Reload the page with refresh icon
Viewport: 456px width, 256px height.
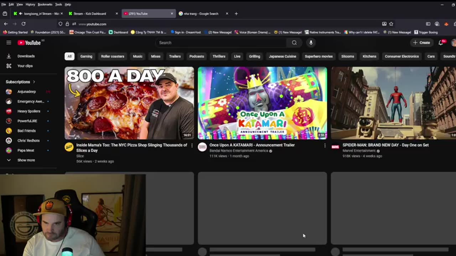(24, 24)
